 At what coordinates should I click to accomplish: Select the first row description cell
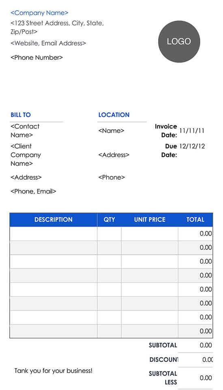click(x=54, y=234)
